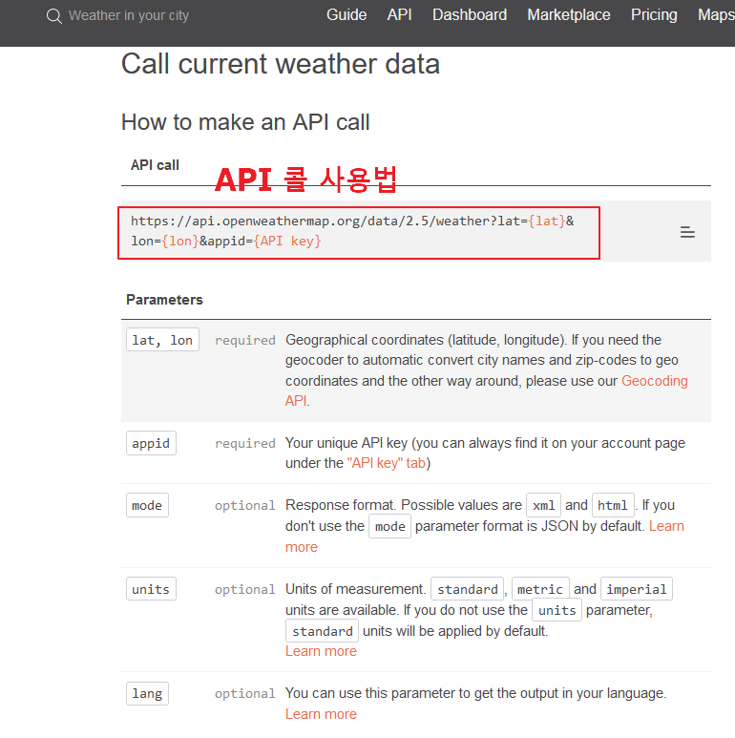Select the lat, lon parameter tag
This screenshot has width=735, height=738.
(x=162, y=340)
